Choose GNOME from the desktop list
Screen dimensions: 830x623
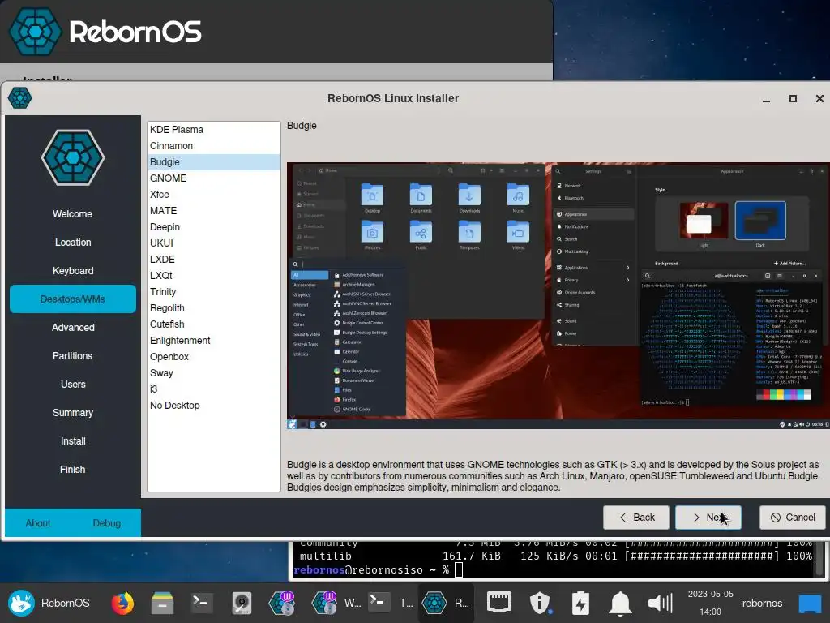pyautogui.click(x=213, y=178)
